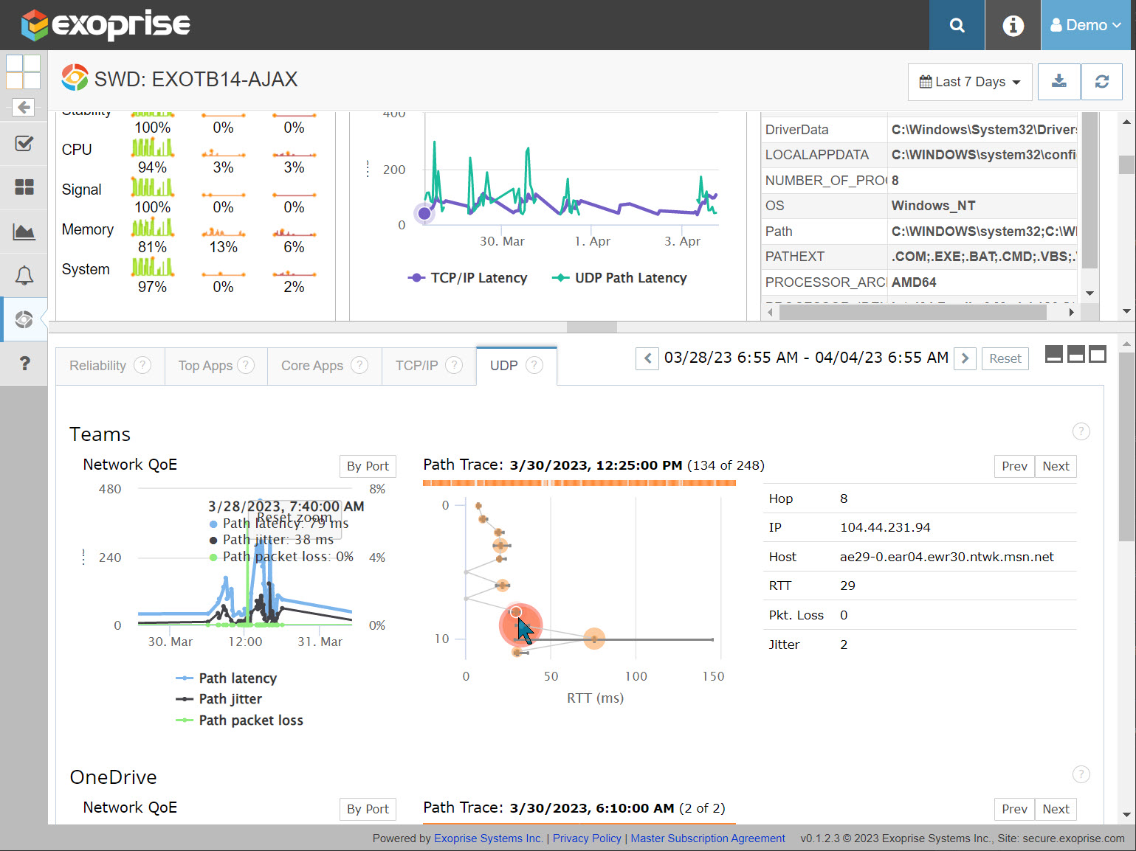Open the tiles view icon in sidebar

click(x=24, y=187)
